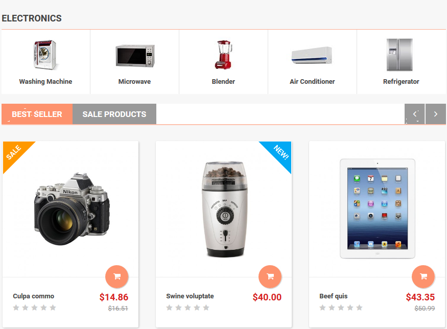This screenshot has height=329, width=447.
Task: Show next products with right chevron
Action: click(436, 114)
